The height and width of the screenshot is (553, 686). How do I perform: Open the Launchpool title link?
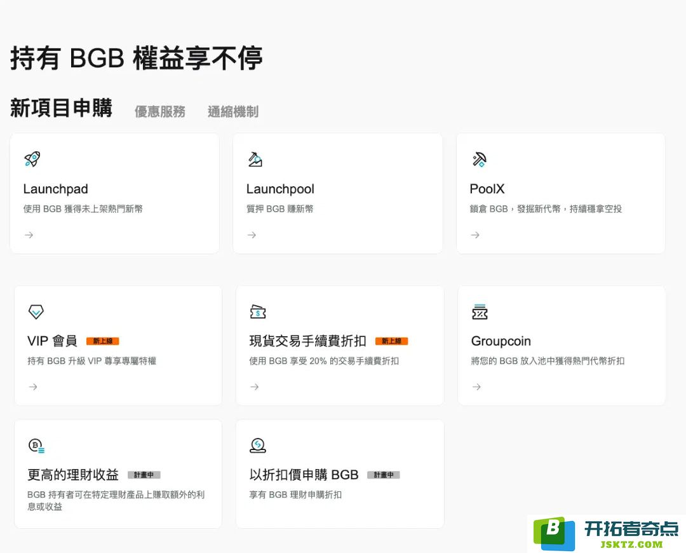tap(280, 189)
